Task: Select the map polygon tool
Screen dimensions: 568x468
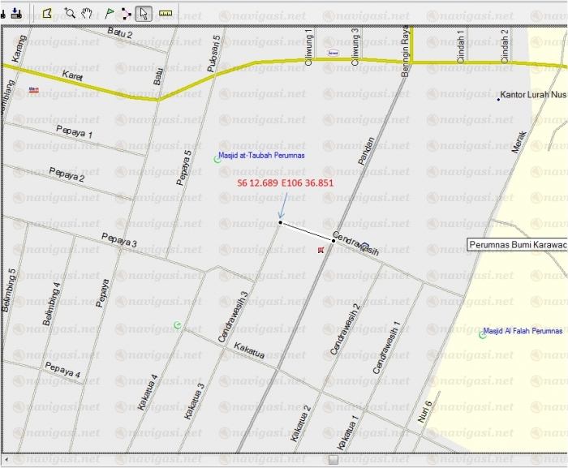Action: point(48,13)
